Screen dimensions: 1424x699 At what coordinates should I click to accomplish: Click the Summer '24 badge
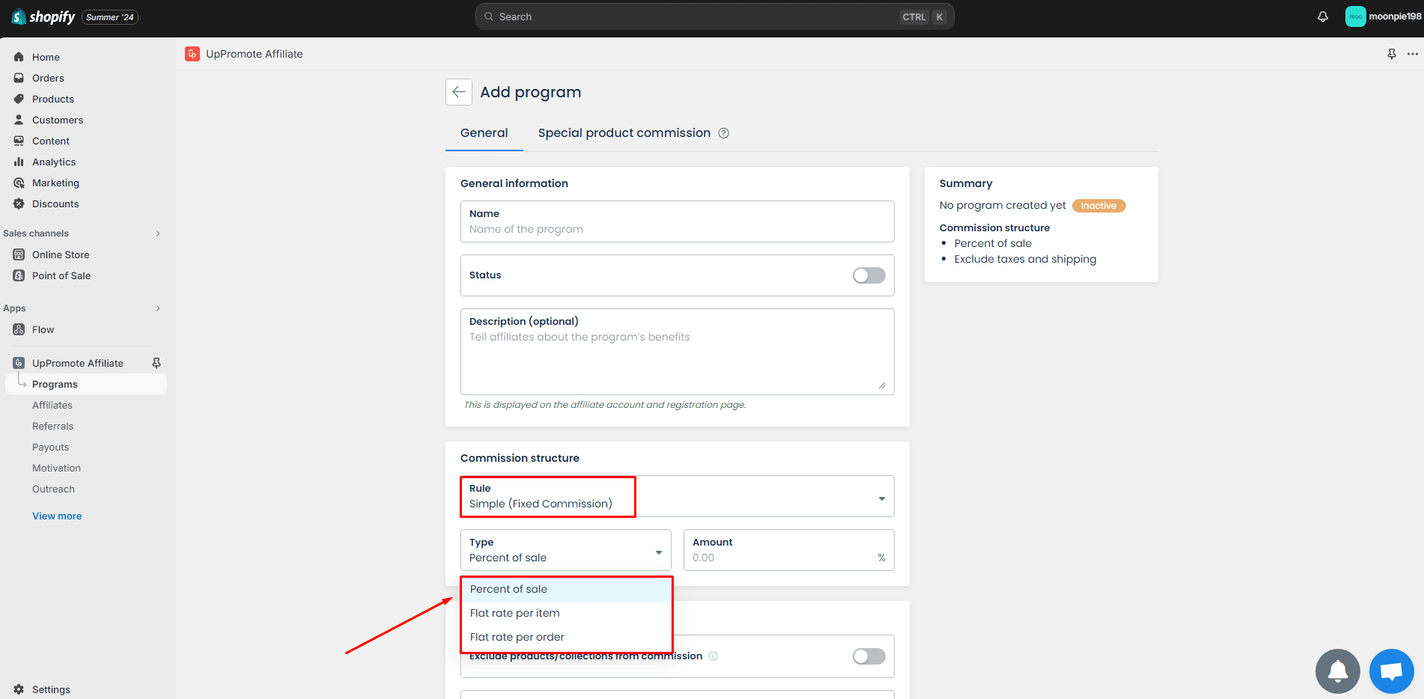click(x=110, y=17)
